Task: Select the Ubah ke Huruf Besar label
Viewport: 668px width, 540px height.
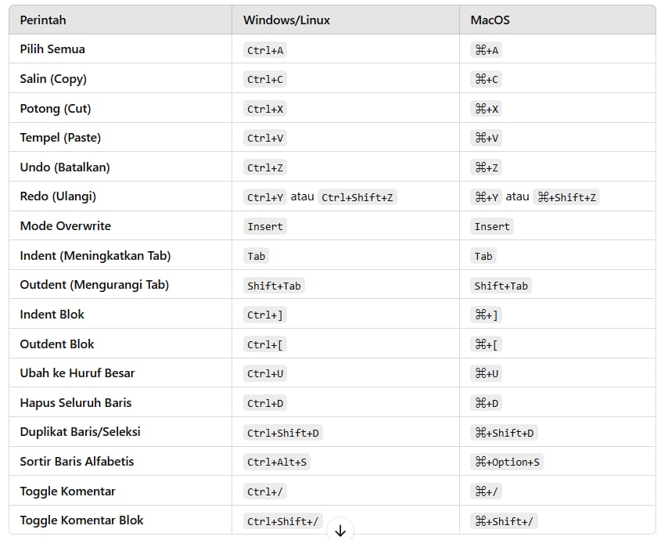Action: [77, 373]
